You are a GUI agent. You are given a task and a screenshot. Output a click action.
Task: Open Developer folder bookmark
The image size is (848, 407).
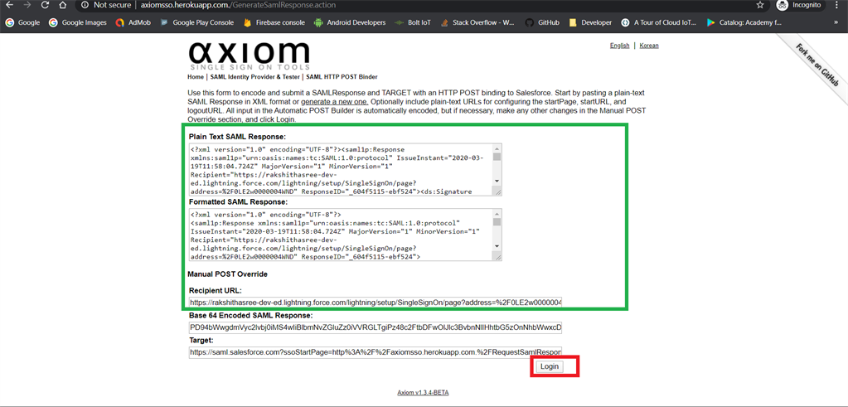click(590, 22)
